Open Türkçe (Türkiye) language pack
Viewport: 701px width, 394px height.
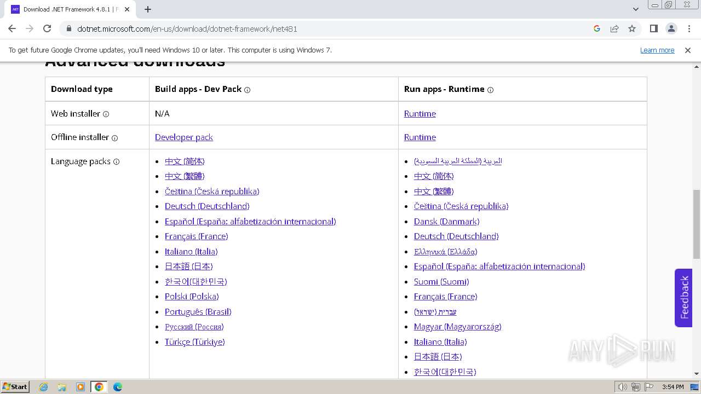coord(195,341)
